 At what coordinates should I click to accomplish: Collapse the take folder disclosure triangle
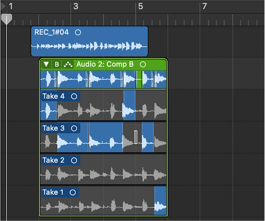pyautogui.click(x=46, y=64)
